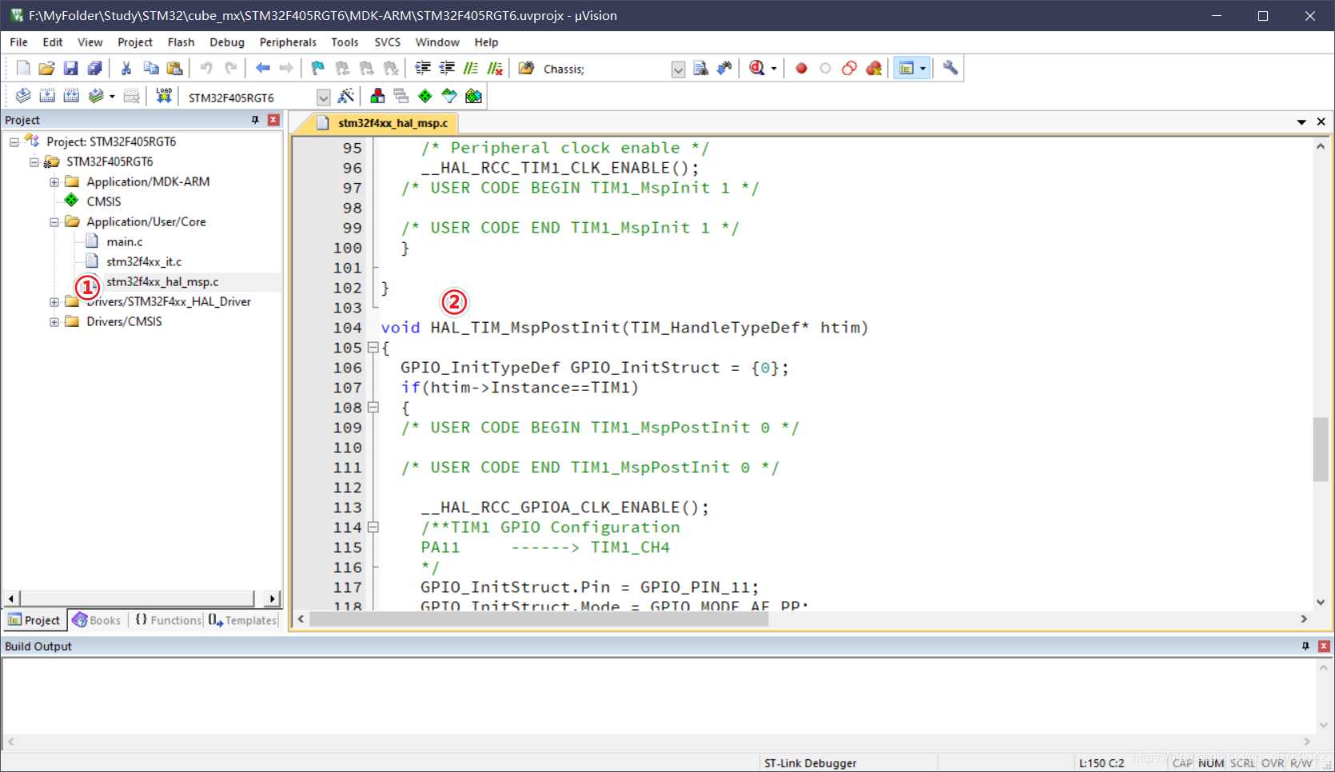Collapse the code block at line 105
The width and height of the screenshot is (1335, 772).
pyautogui.click(x=373, y=348)
